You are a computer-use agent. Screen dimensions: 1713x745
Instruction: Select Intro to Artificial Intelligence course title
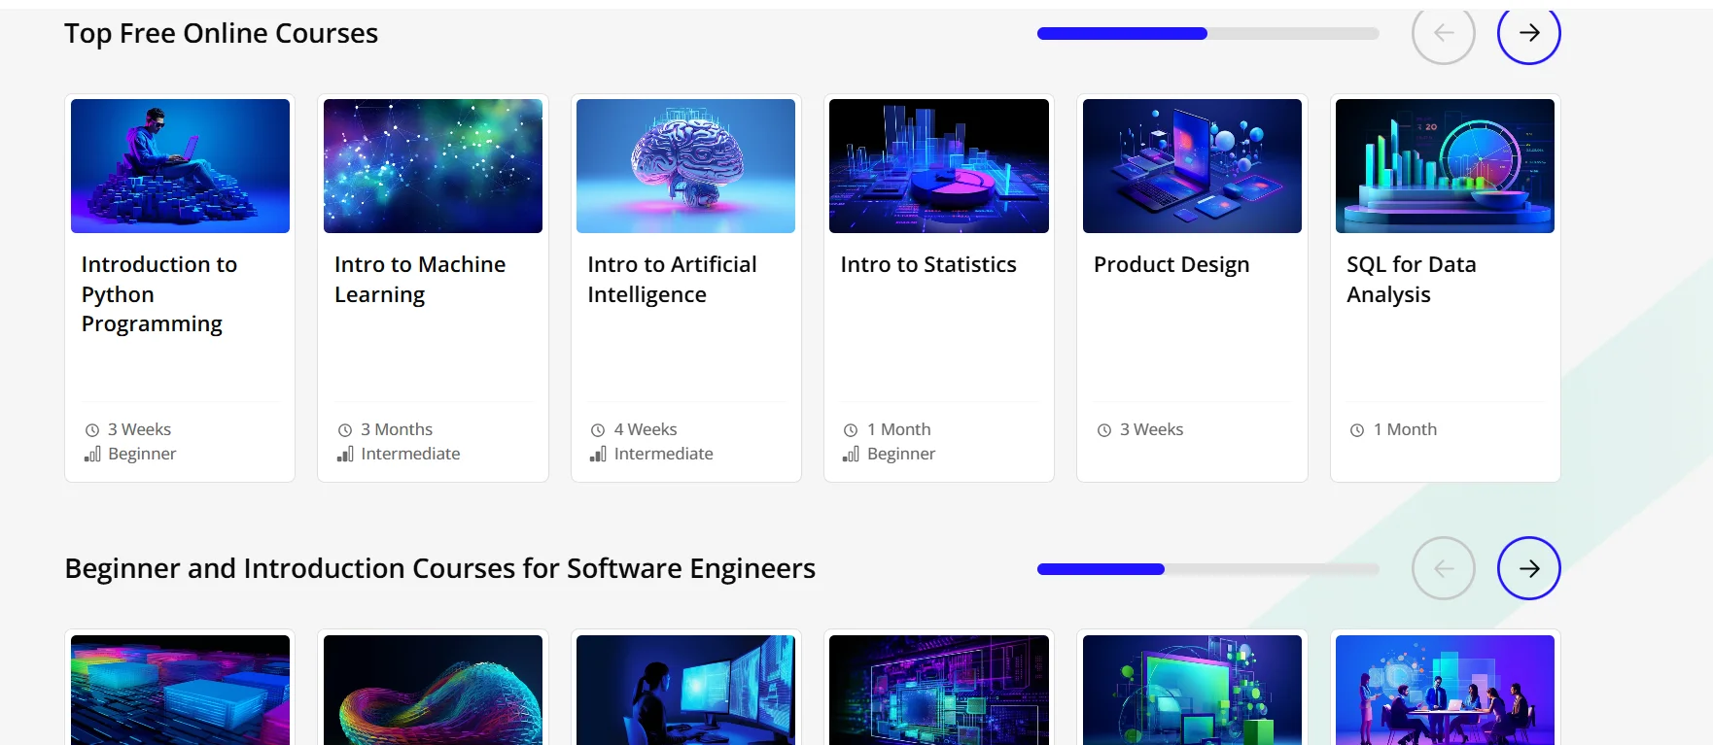[671, 279]
